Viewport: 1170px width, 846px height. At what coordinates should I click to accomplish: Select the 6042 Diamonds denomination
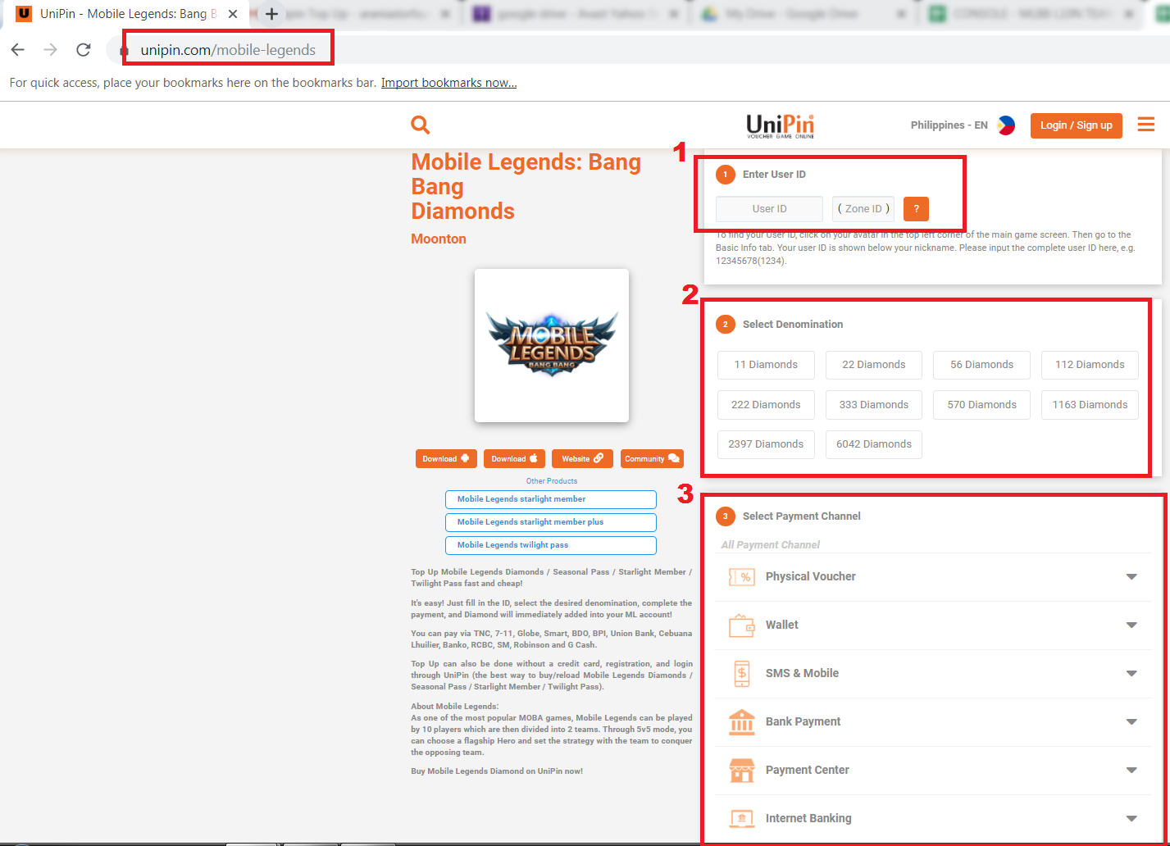[x=874, y=444]
